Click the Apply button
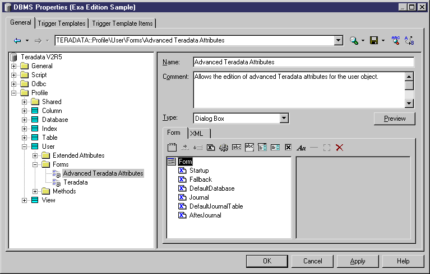 (358, 261)
